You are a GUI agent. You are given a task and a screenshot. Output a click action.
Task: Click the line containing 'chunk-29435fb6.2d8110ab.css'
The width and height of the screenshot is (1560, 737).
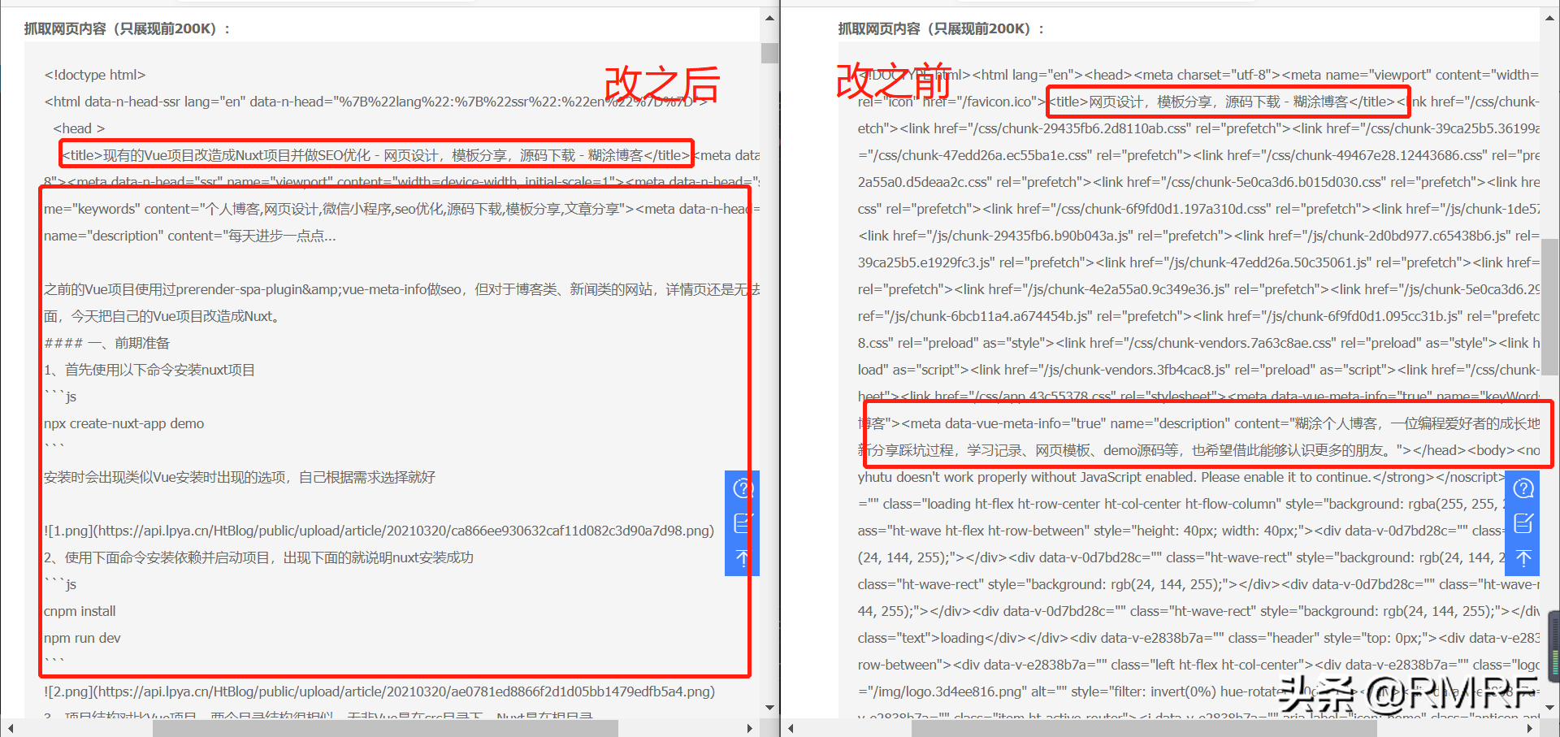pyautogui.click(x=1198, y=128)
